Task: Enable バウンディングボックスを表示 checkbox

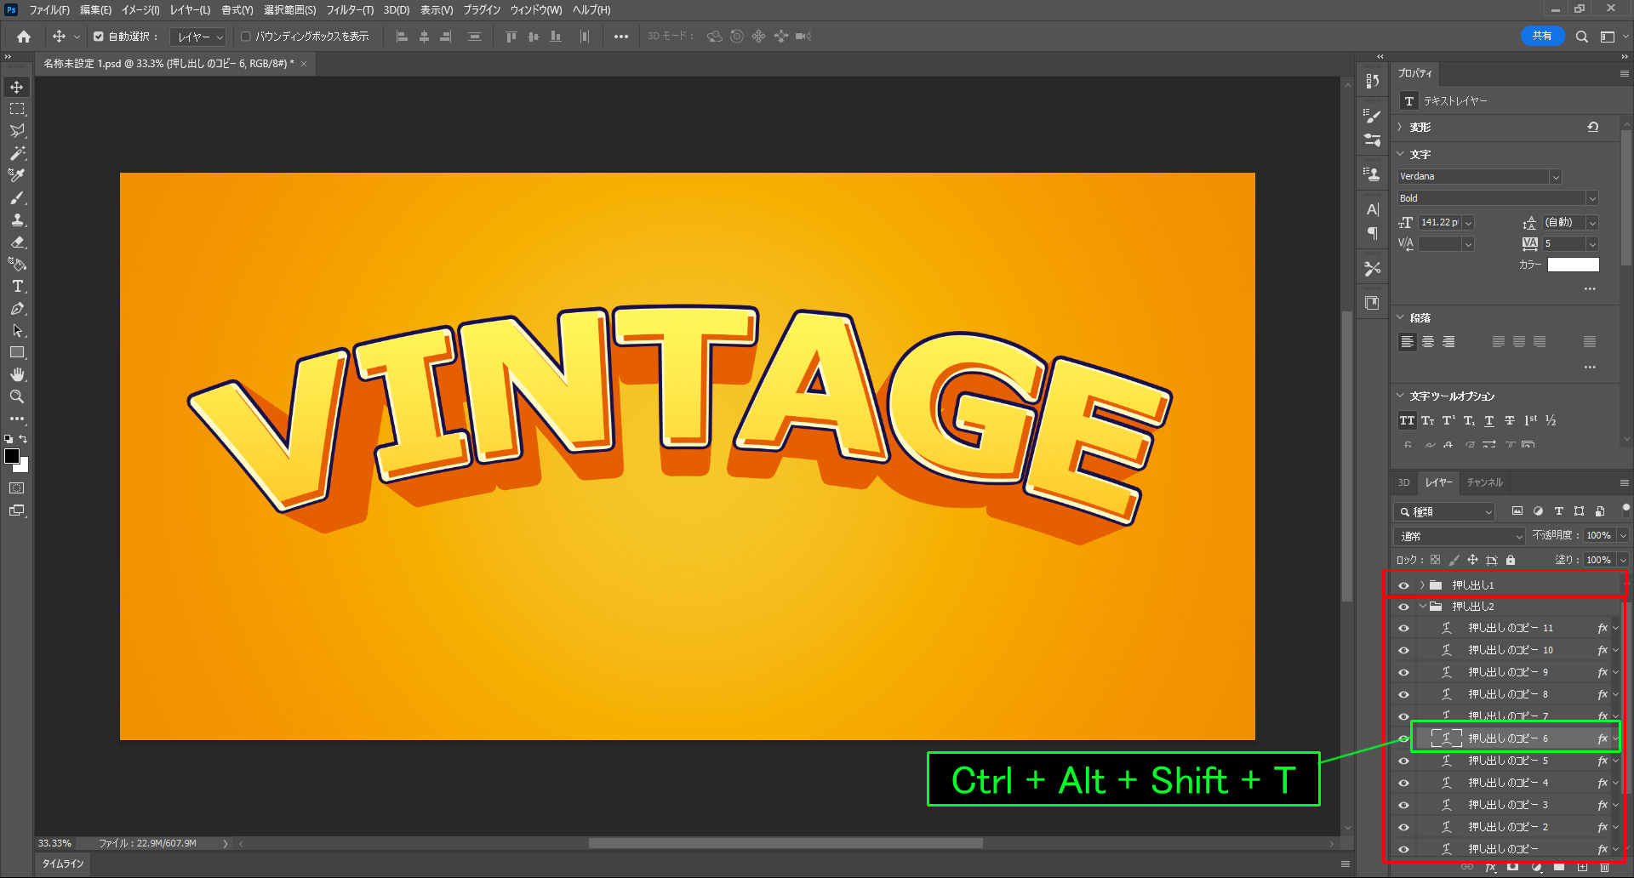Action: coord(246,37)
